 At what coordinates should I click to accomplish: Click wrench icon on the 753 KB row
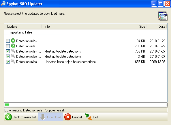(x=13, y=51)
